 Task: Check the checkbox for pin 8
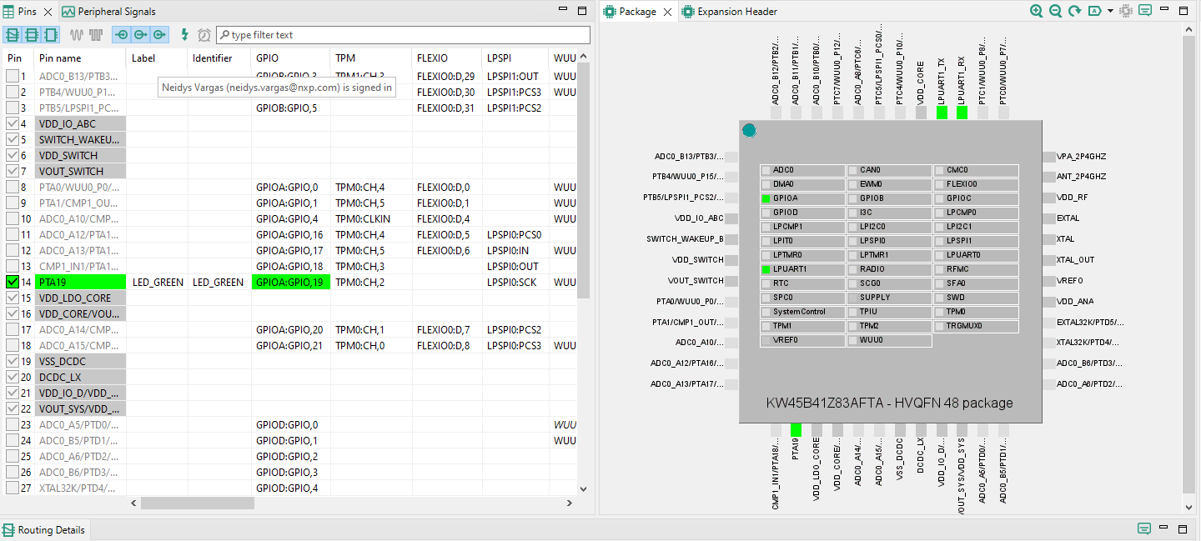pos(13,188)
